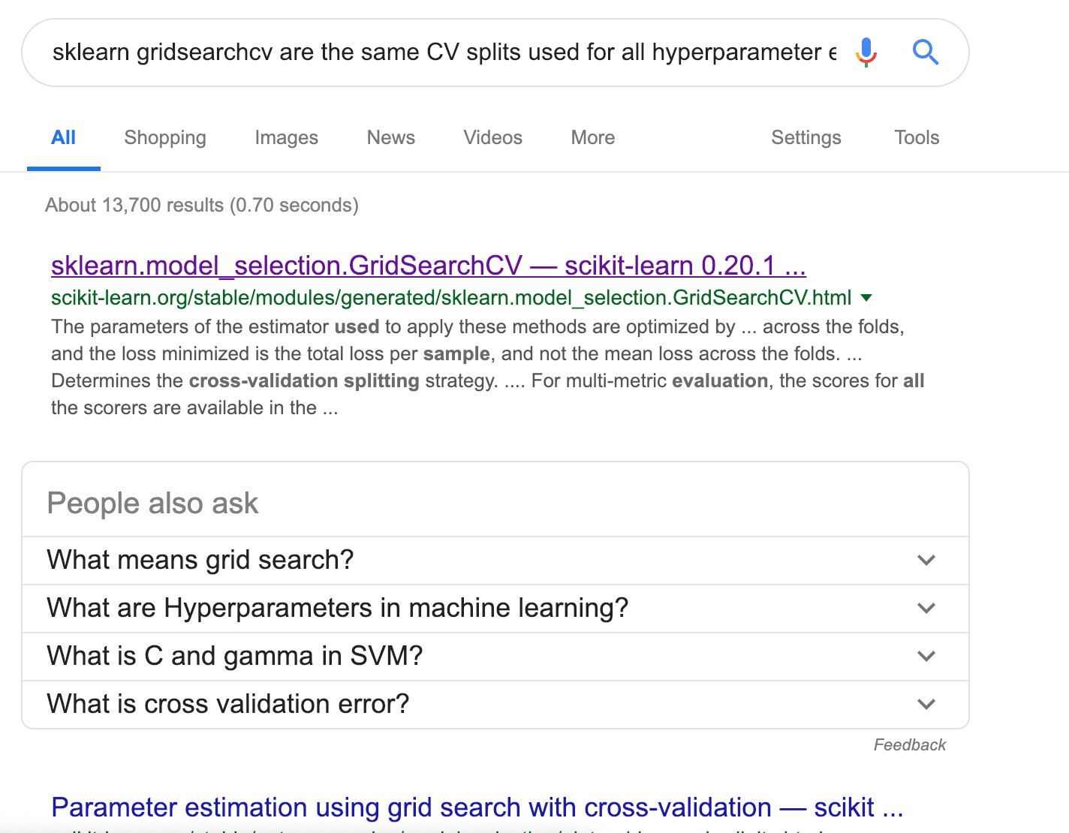The image size is (1069, 833).
Task: Select the All results tab
Action: coord(64,138)
